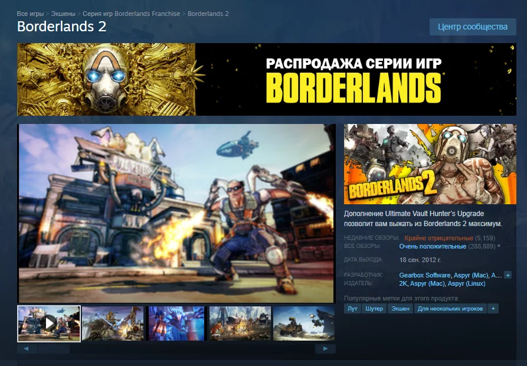
Task: Select the blue crystal creature screenshot thumbnail
Action: coord(176,323)
